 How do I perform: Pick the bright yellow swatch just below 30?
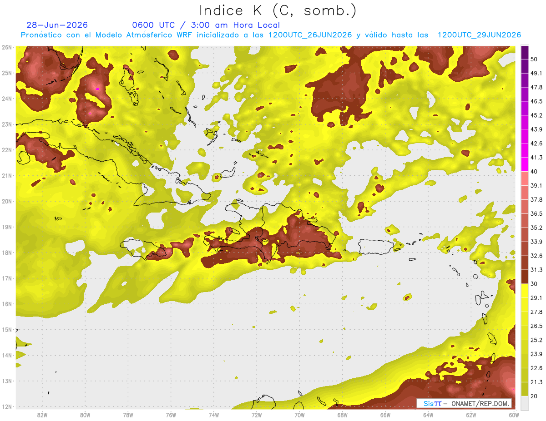click(525, 291)
